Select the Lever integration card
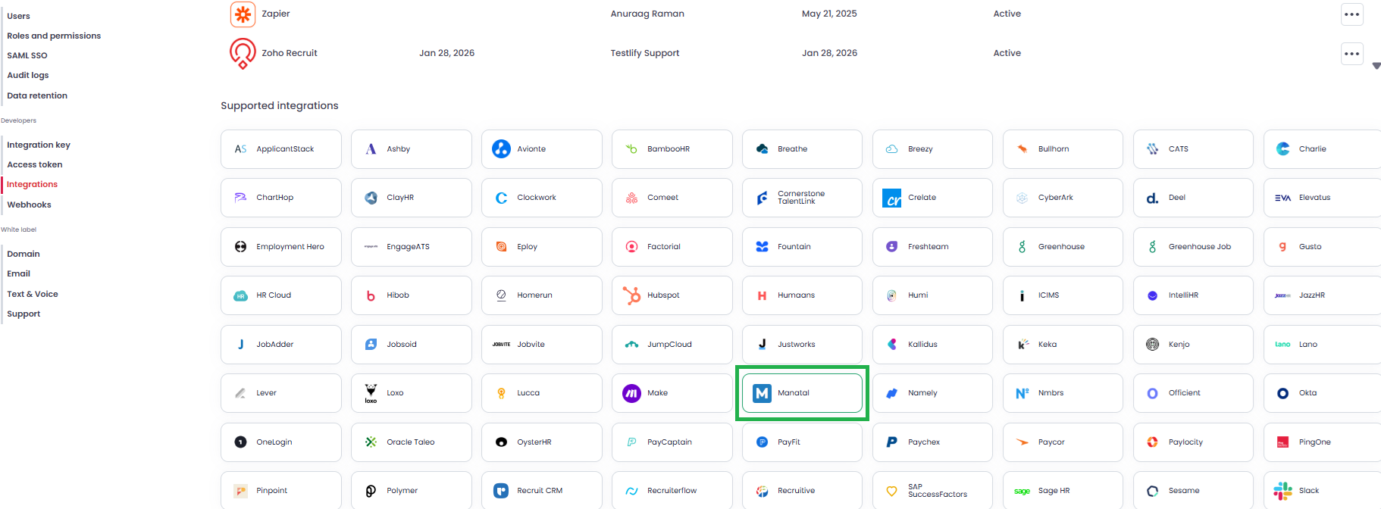Viewport: 1381px width, 509px height. pos(281,393)
